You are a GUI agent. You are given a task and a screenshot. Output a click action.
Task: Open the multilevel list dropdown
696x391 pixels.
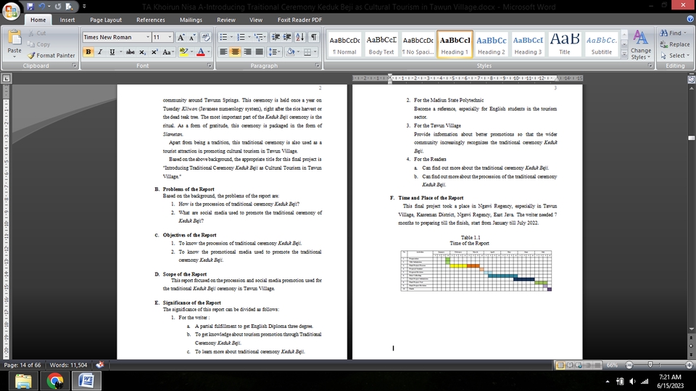pyautogui.click(x=260, y=37)
